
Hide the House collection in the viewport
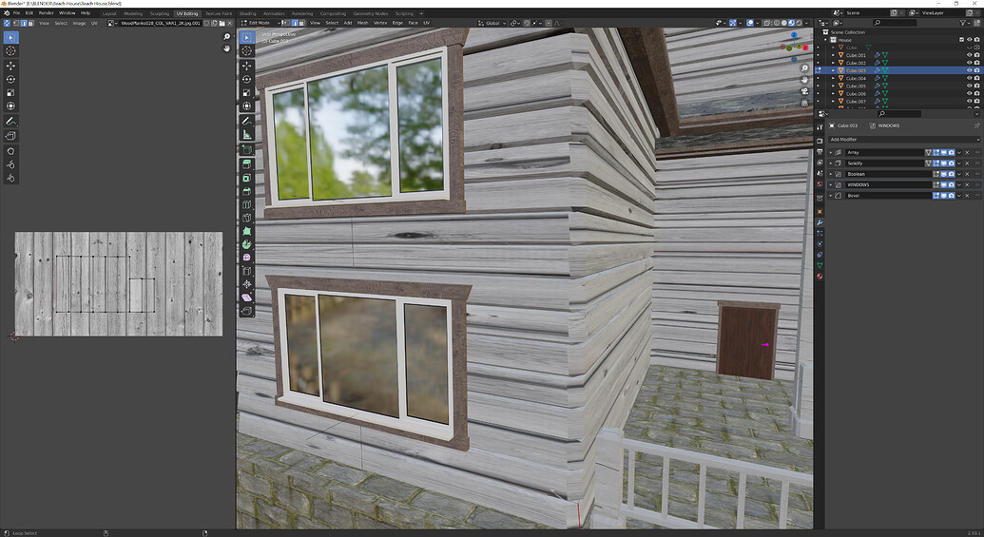pos(969,40)
